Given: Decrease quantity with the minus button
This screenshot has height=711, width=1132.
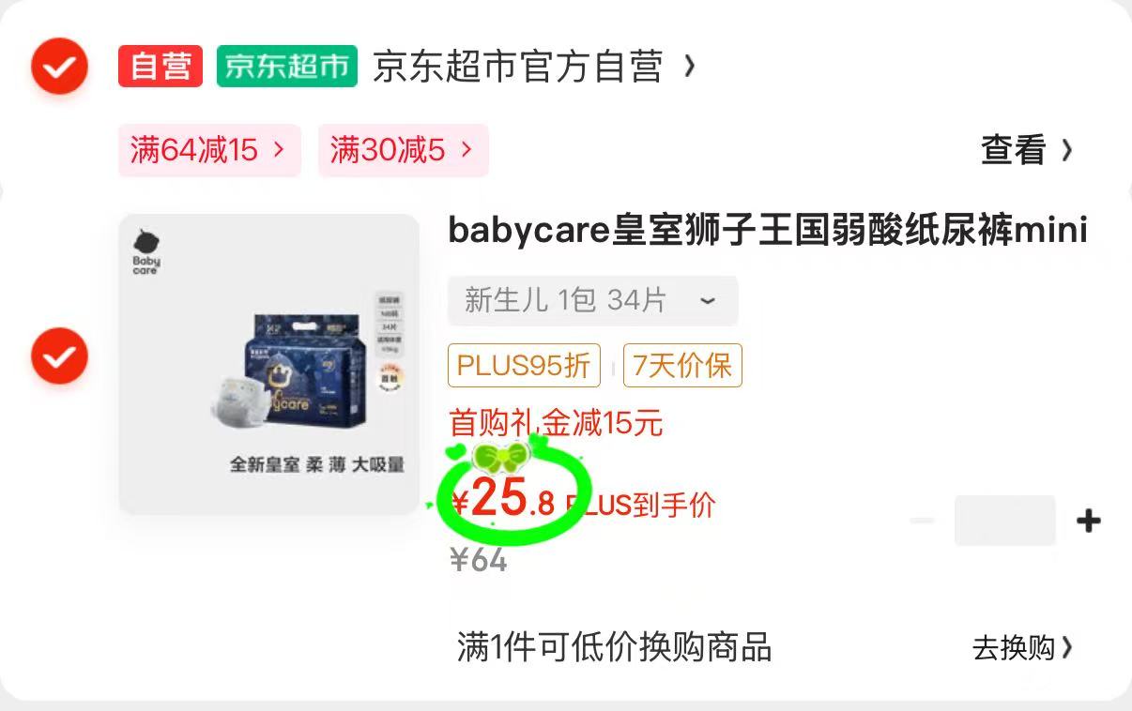Looking at the screenshot, I should click(x=923, y=521).
